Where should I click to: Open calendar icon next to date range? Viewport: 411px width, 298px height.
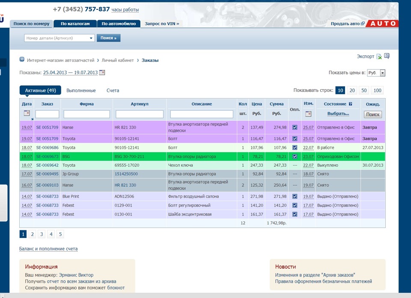point(102,73)
